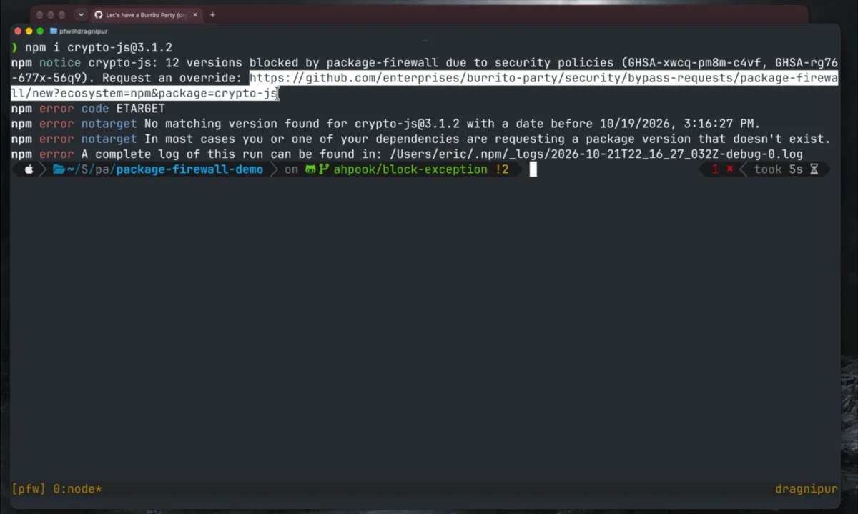
Task: Click the yellow '!2' git status indicator
Action: click(501, 169)
